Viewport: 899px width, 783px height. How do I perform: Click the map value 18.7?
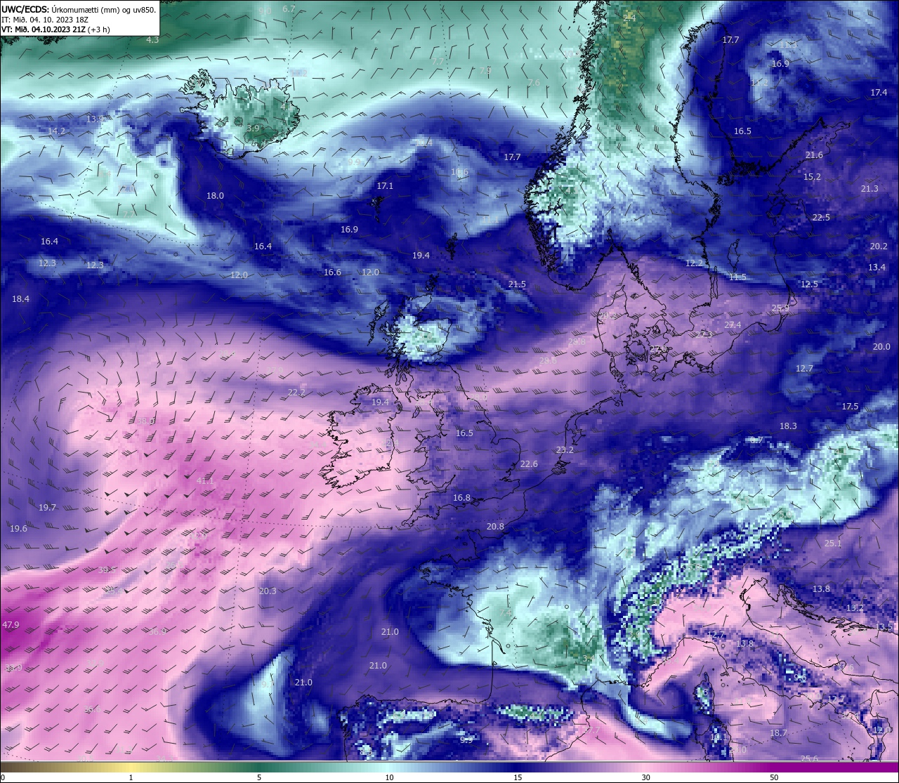[778, 732]
